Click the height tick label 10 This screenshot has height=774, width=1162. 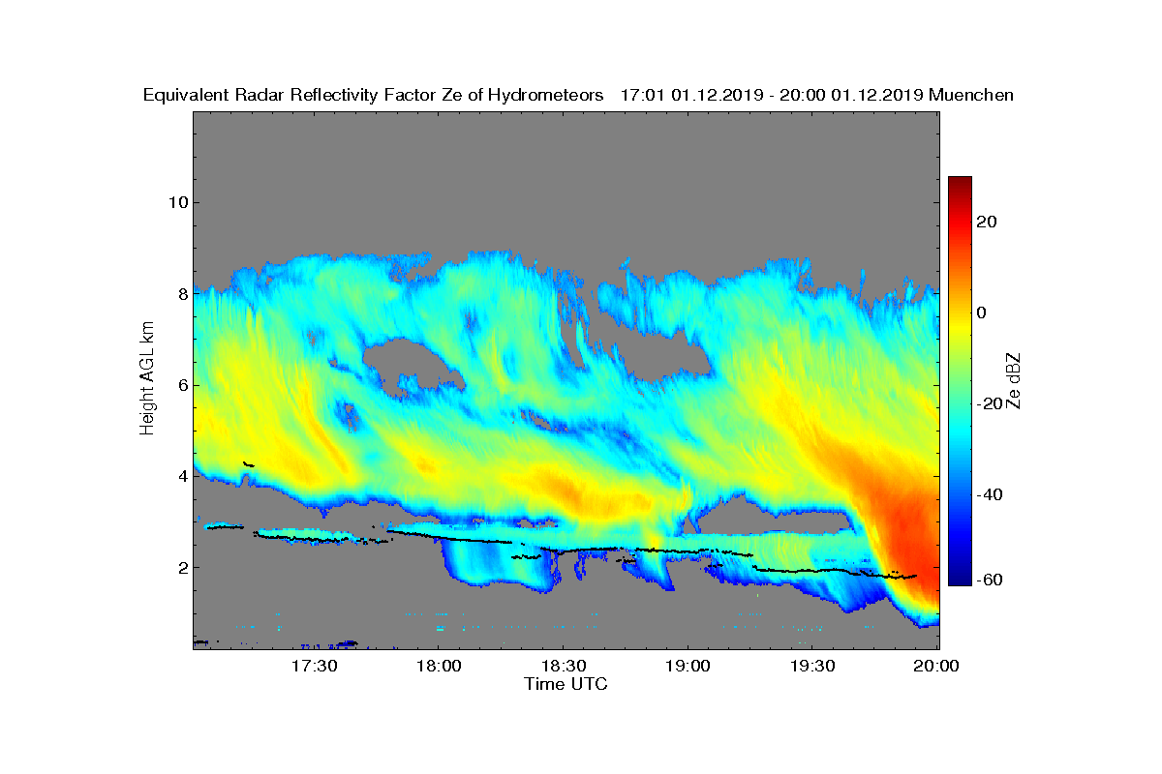(176, 202)
